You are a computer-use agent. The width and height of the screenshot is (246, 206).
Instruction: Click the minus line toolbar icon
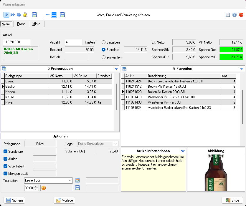point(47,15)
